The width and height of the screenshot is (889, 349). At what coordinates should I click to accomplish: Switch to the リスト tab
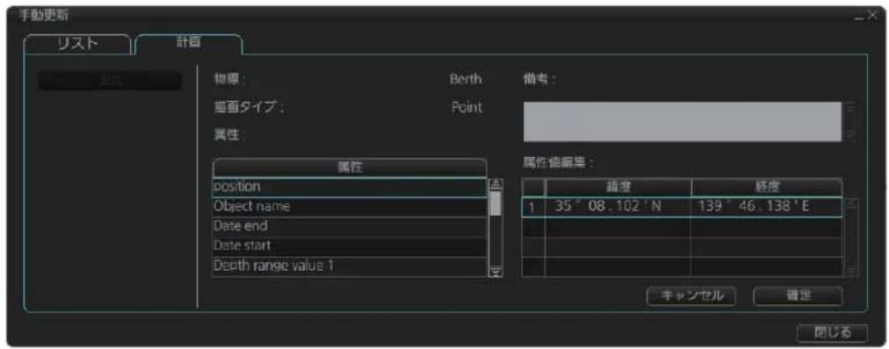(x=77, y=45)
